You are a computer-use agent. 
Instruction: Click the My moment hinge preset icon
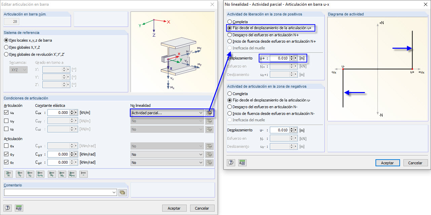pyautogui.click(x=52, y=174)
